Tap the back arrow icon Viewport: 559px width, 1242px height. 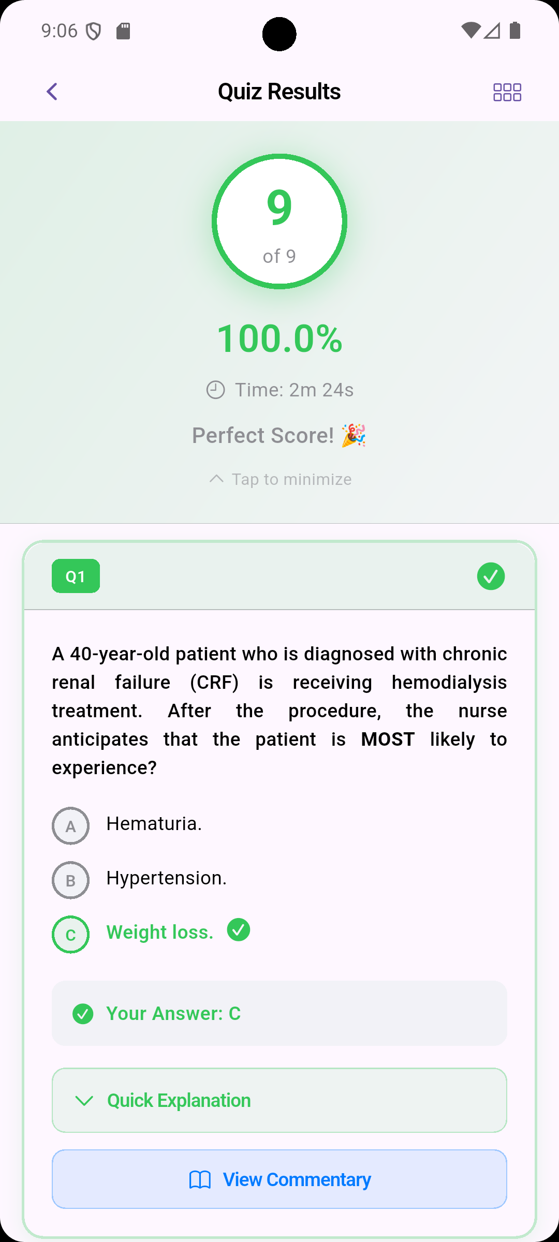point(52,92)
